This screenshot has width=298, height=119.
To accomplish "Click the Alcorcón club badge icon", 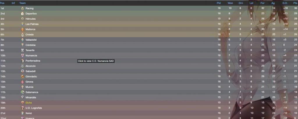I will point(22,66).
